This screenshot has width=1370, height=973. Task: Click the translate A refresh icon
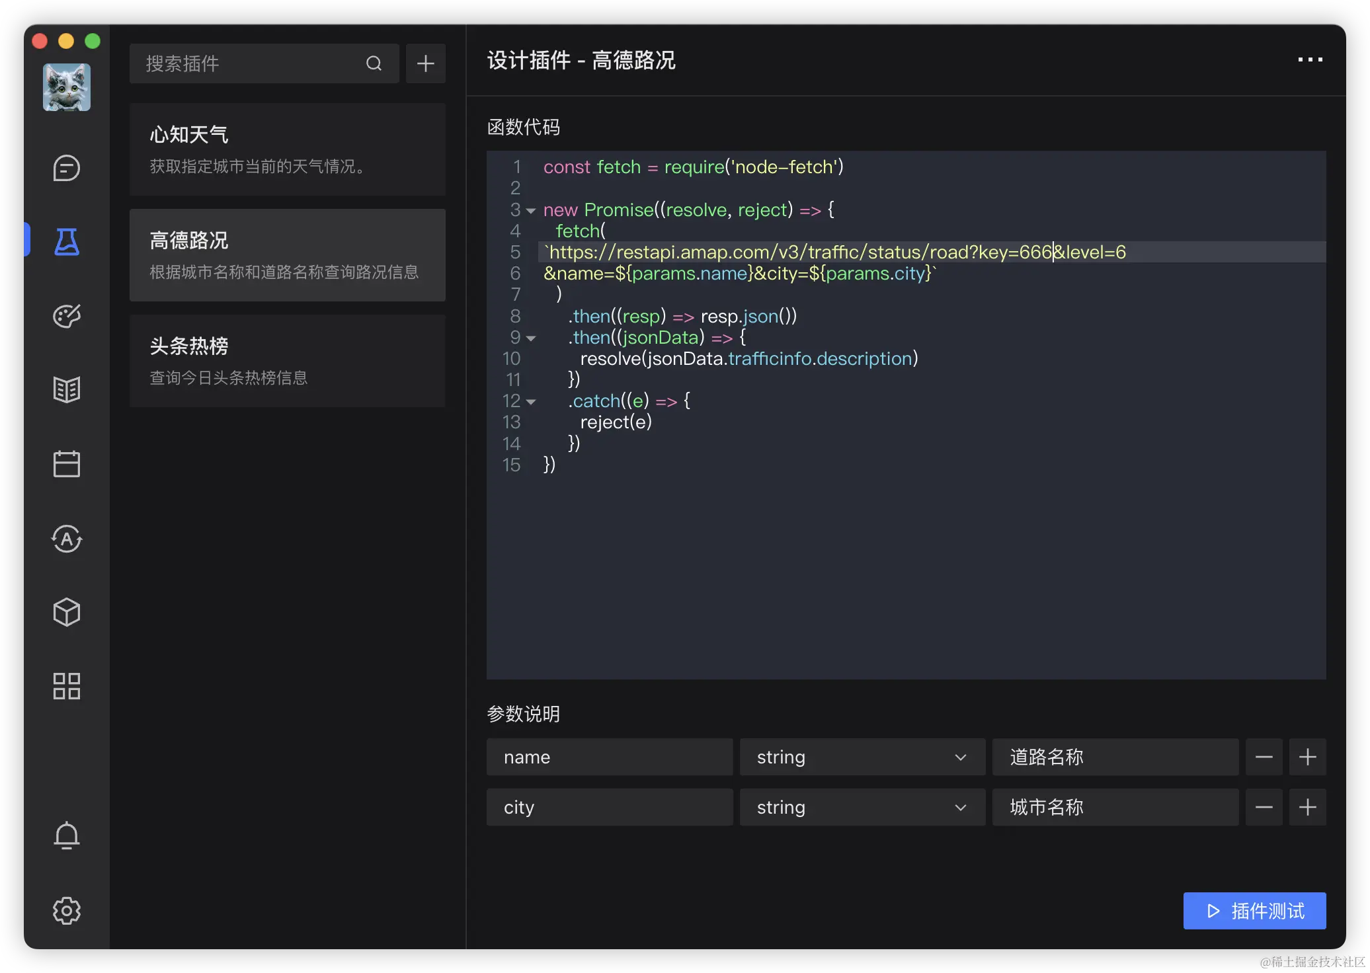coord(67,539)
